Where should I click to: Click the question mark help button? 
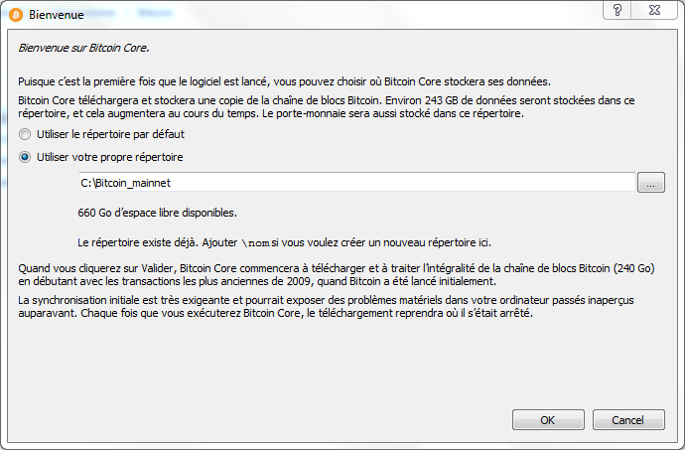(617, 10)
